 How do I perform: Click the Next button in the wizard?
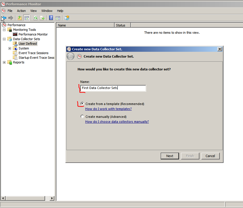point(170,156)
